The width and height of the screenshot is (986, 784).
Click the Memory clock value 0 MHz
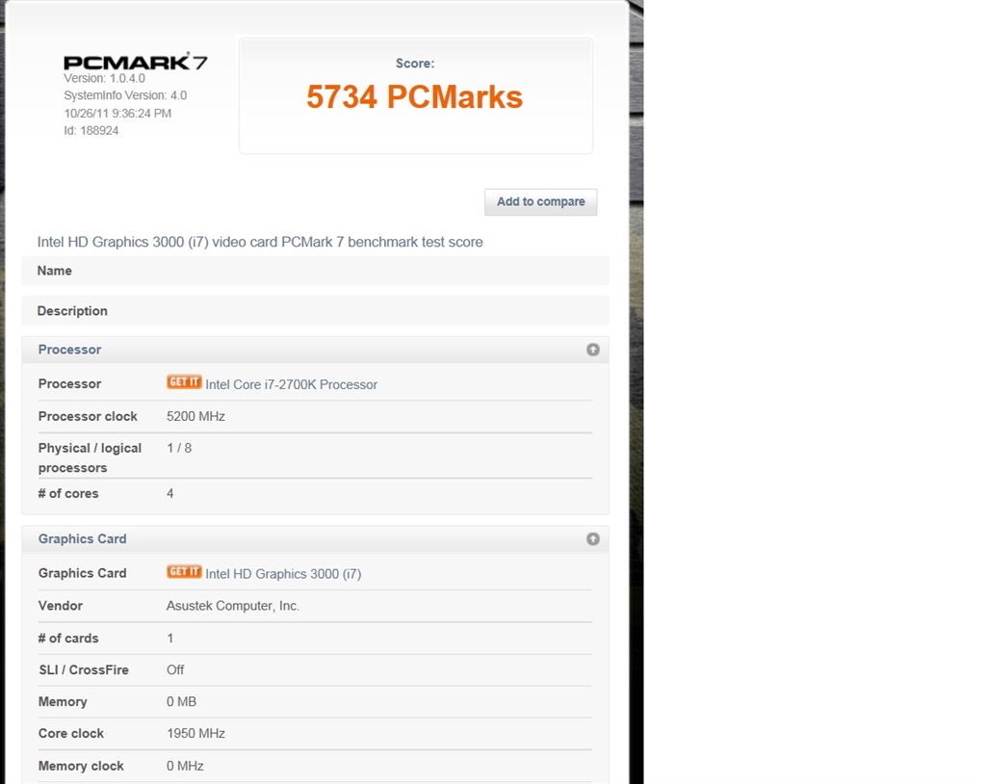[185, 767]
